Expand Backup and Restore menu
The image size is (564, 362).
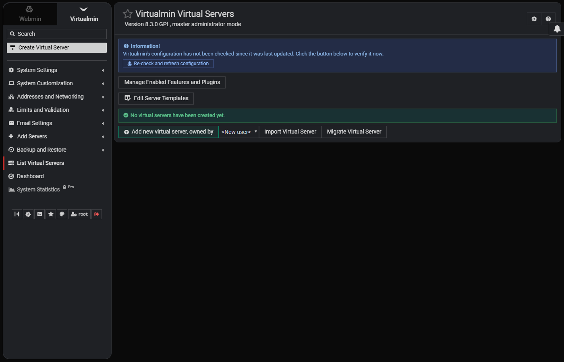coord(57,150)
